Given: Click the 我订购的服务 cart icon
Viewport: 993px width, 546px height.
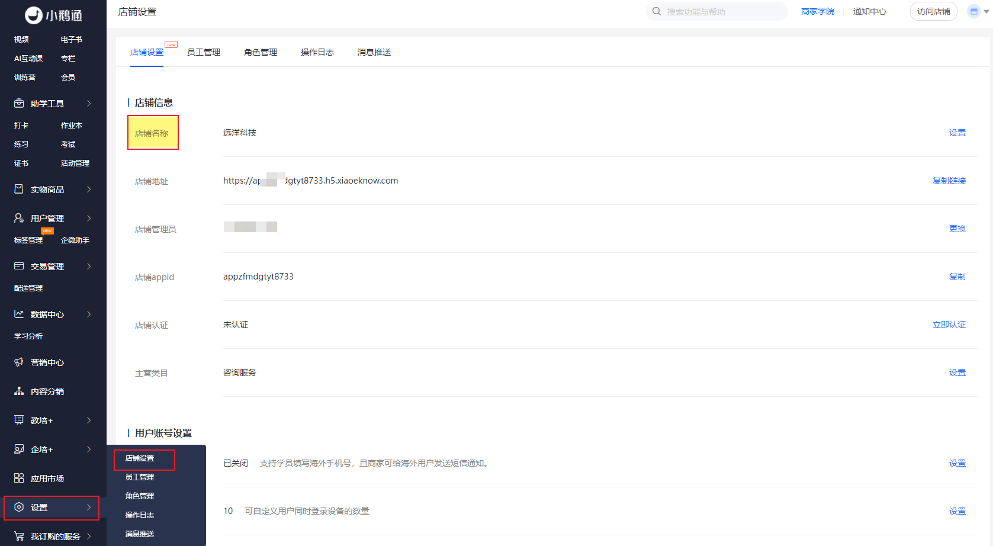Looking at the screenshot, I should tap(19, 536).
